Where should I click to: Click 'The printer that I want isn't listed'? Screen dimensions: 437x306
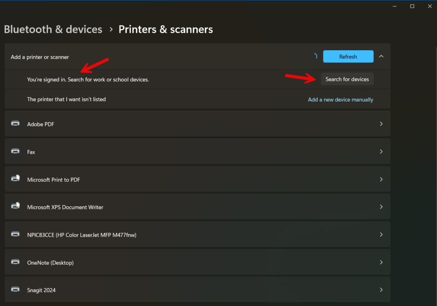(66, 99)
